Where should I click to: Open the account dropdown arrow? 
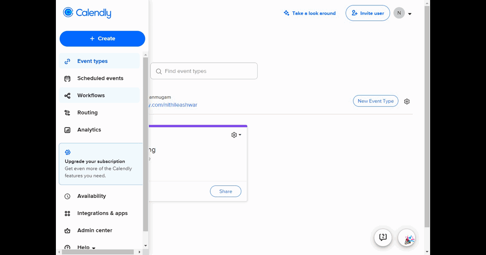(x=410, y=14)
